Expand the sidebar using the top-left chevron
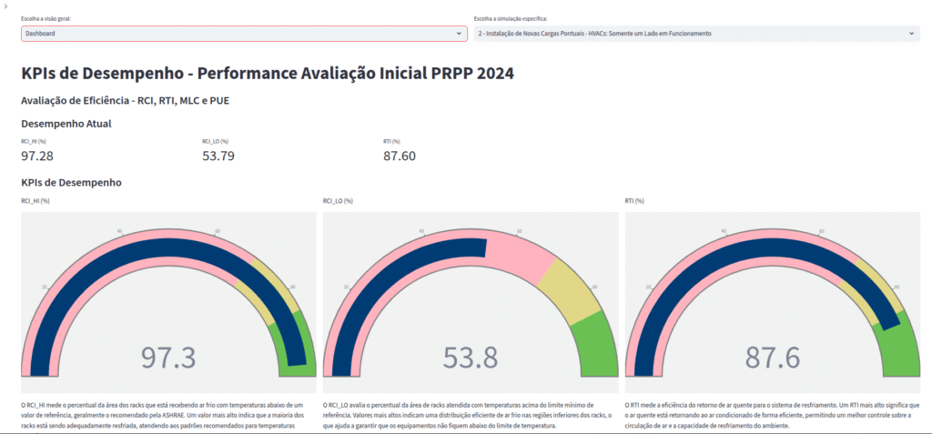 [x=5, y=5]
